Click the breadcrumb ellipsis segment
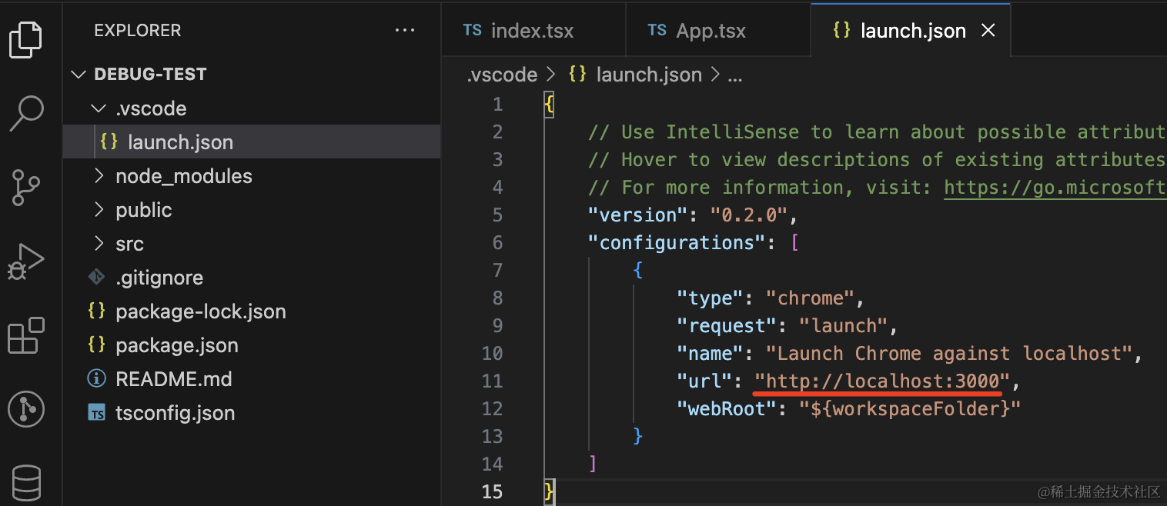The width and height of the screenshot is (1167, 506). click(x=734, y=77)
